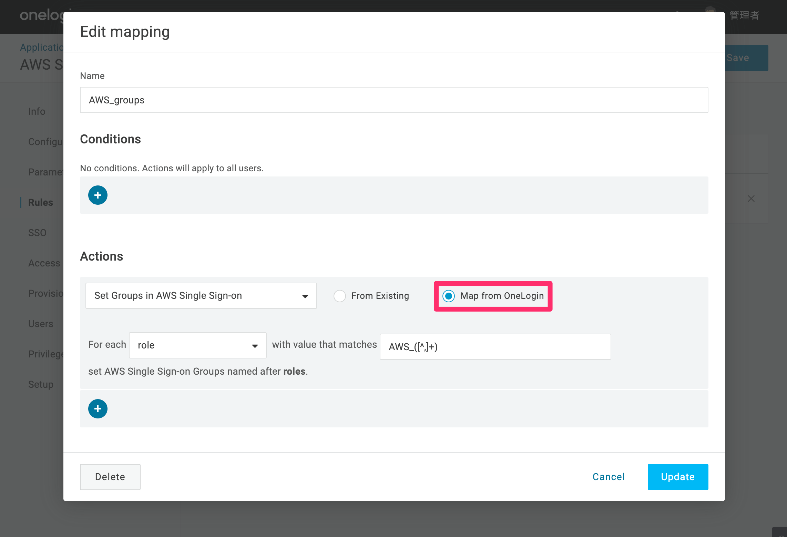
Task: Open the SSO tab in sidebar
Action: click(37, 233)
